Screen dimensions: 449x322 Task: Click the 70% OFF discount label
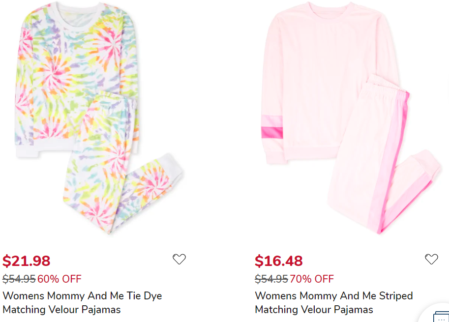point(312,279)
